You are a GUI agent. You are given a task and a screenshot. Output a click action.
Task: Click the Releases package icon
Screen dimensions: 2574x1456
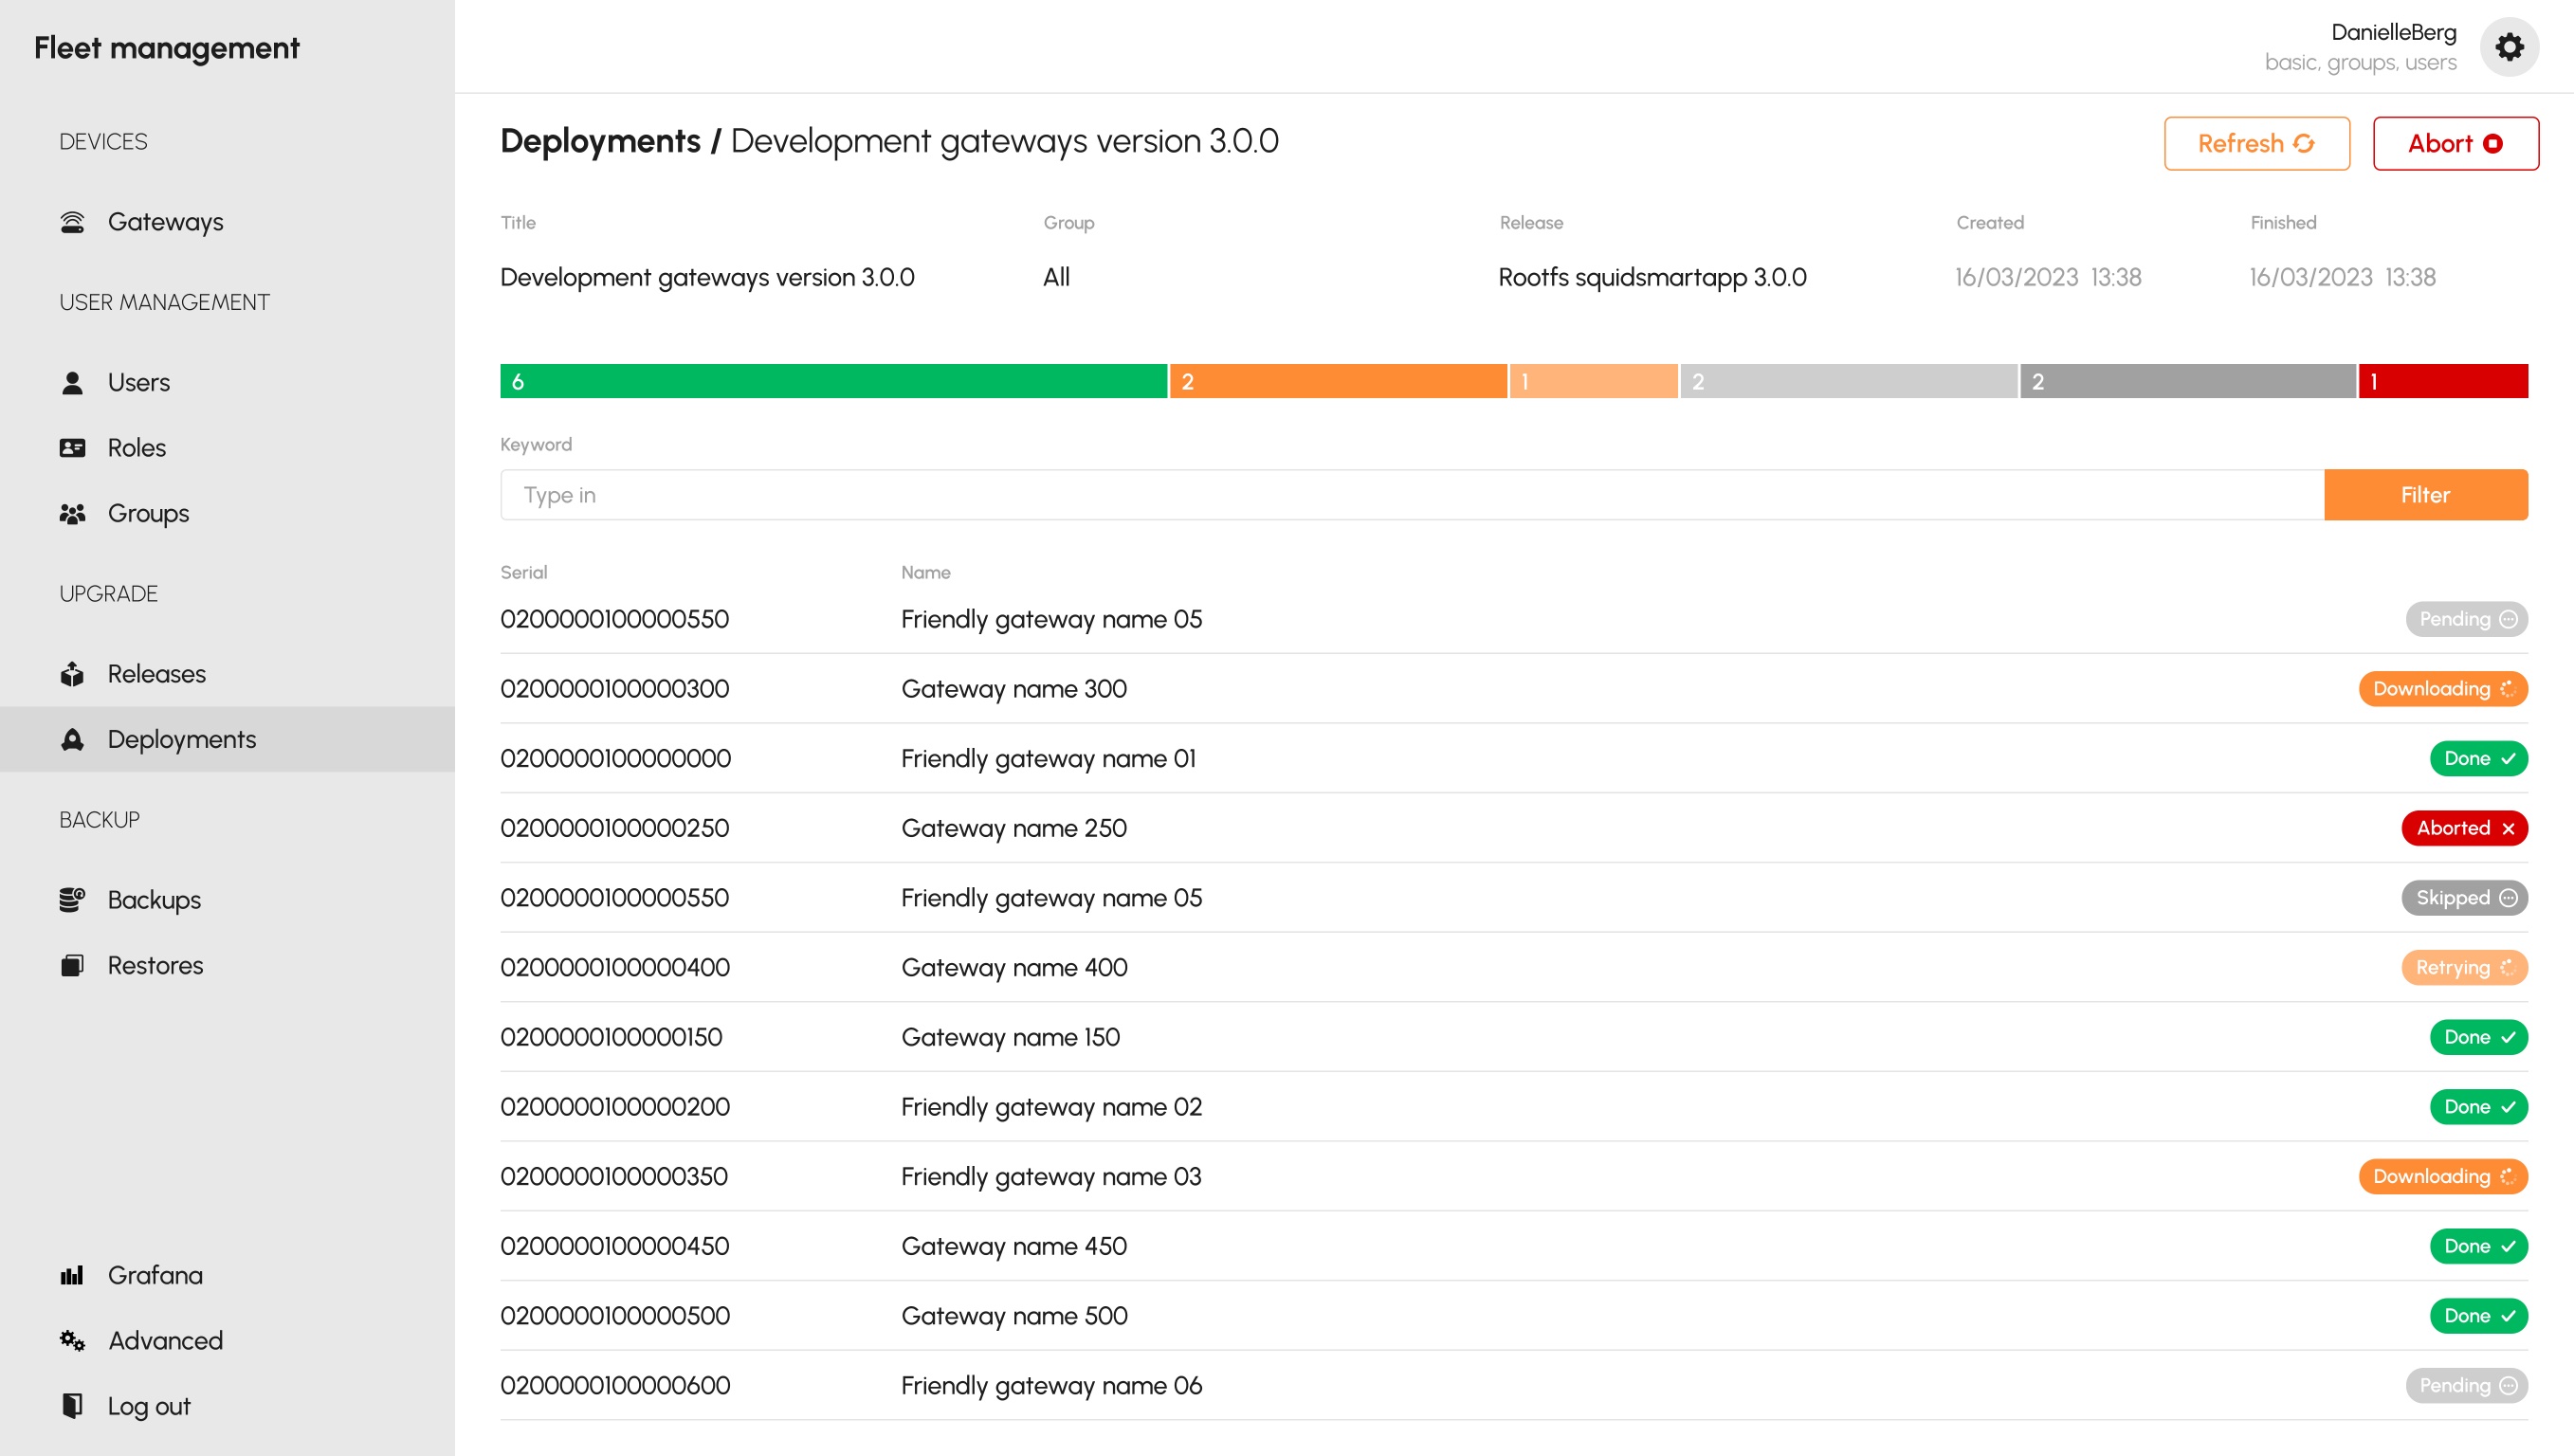coord(72,674)
